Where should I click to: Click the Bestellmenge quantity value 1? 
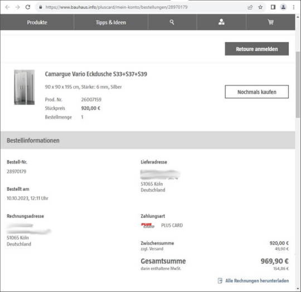(x=82, y=117)
